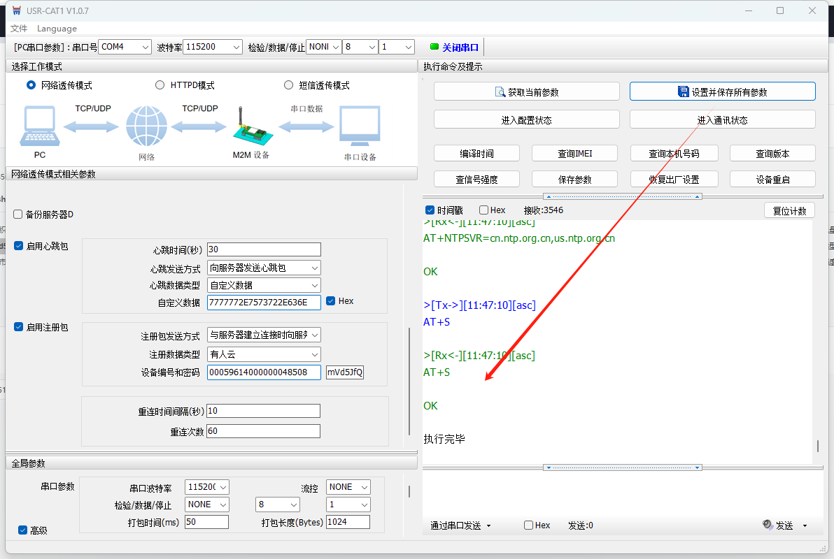Open the 流控 NONE dropdown

click(x=348, y=487)
